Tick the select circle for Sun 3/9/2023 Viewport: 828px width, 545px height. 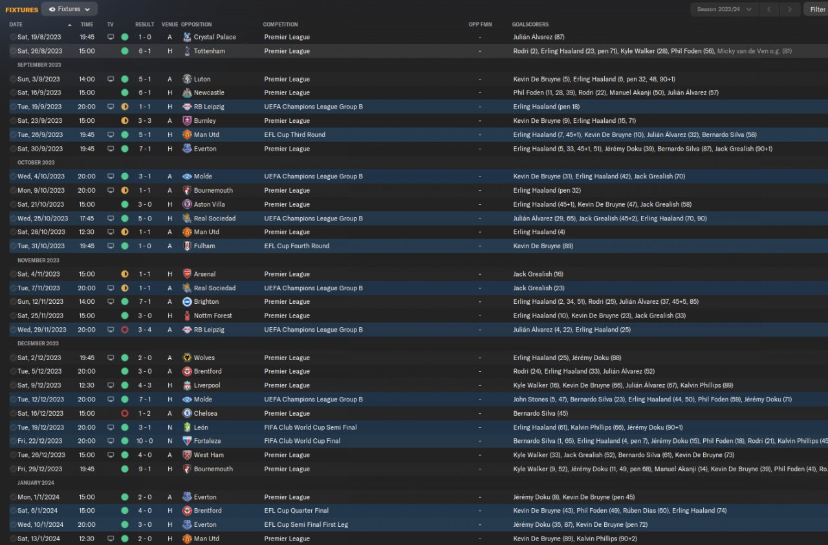click(x=13, y=79)
